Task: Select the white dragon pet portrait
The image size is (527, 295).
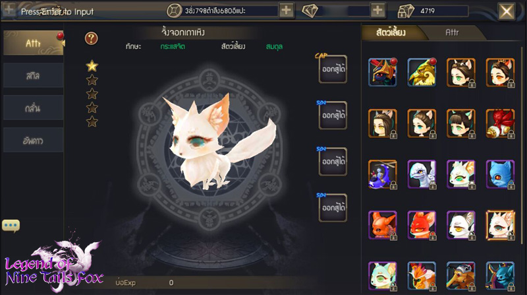Action: coord(422,174)
